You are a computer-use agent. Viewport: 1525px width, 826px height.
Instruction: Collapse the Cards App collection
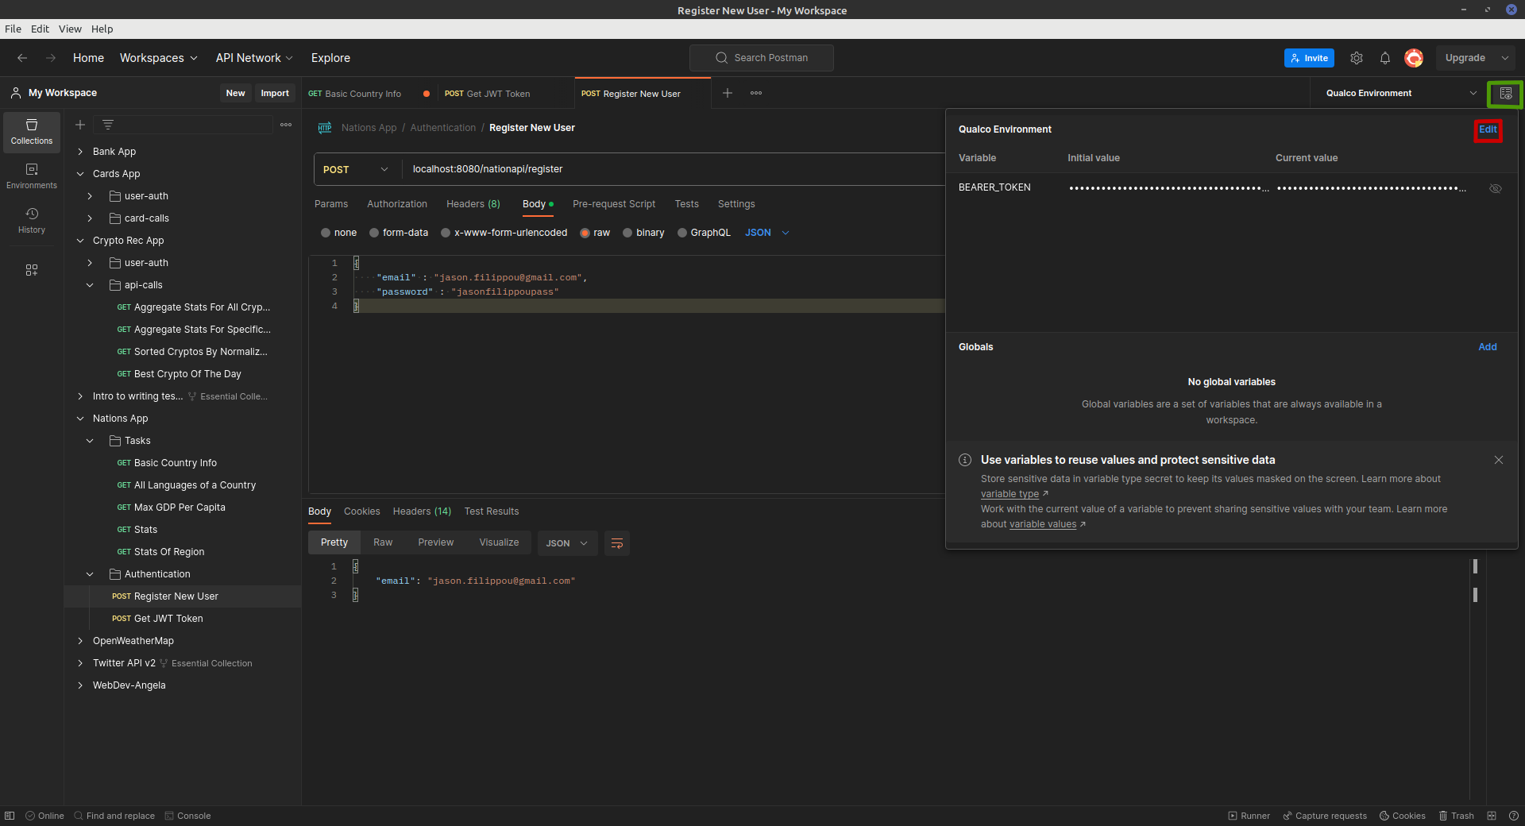tap(80, 174)
